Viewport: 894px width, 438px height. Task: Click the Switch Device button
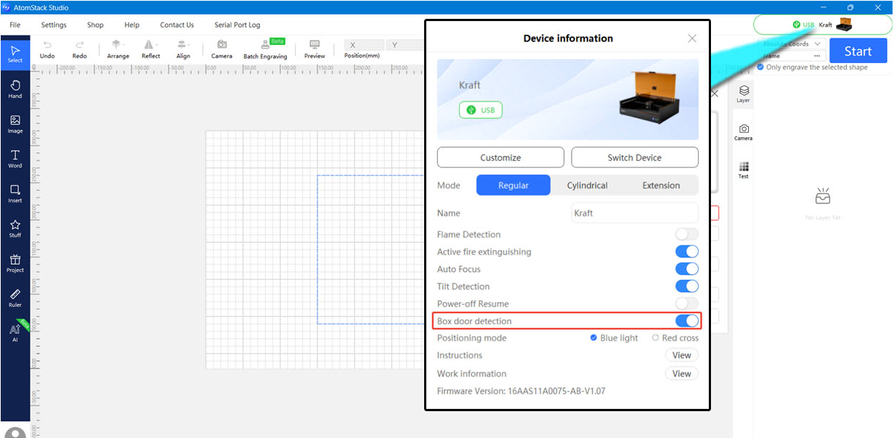tap(635, 157)
